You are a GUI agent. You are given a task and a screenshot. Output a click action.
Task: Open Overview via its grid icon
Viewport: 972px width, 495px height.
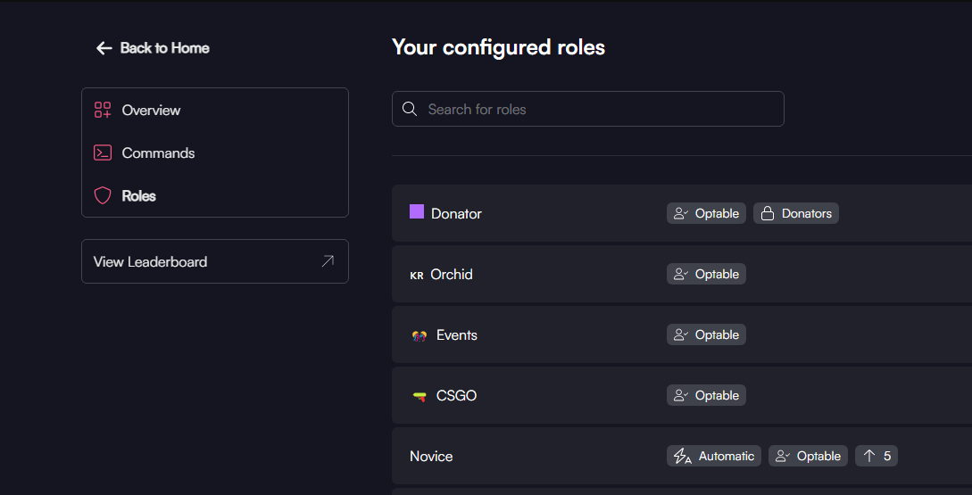tap(103, 111)
